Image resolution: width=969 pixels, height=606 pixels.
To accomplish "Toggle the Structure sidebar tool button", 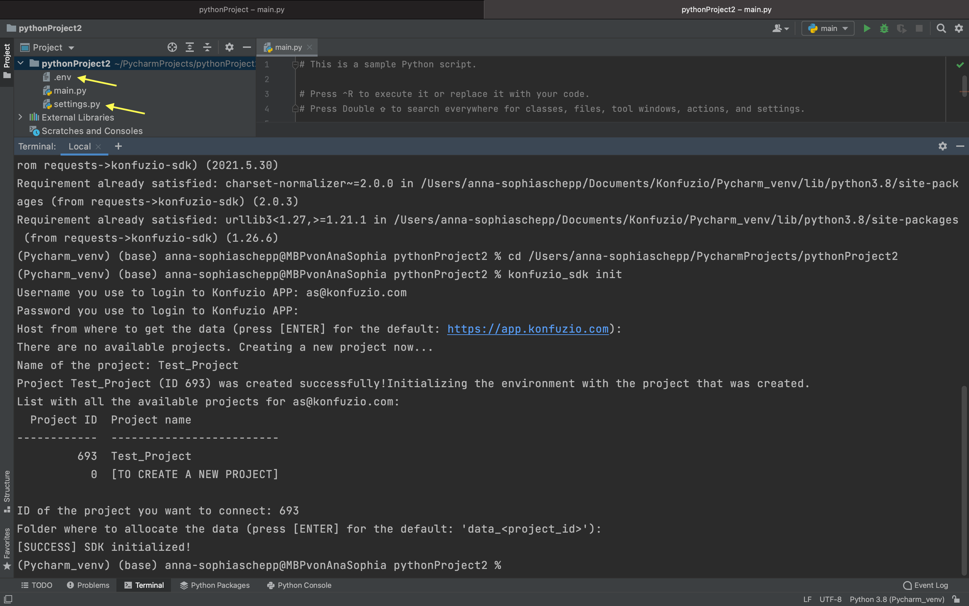I will 7,492.
